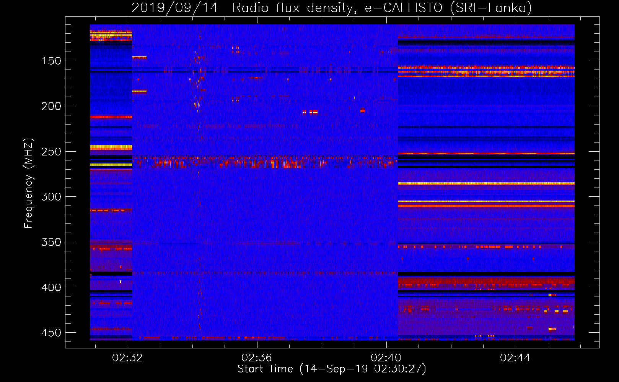Click the 350 frequency tick label
Viewport: 619px width, 382px height.
click(x=51, y=242)
